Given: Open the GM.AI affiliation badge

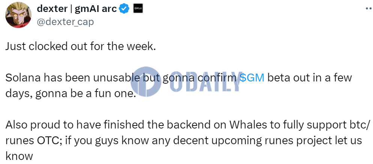Looking at the screenshot, I should 138,9.
